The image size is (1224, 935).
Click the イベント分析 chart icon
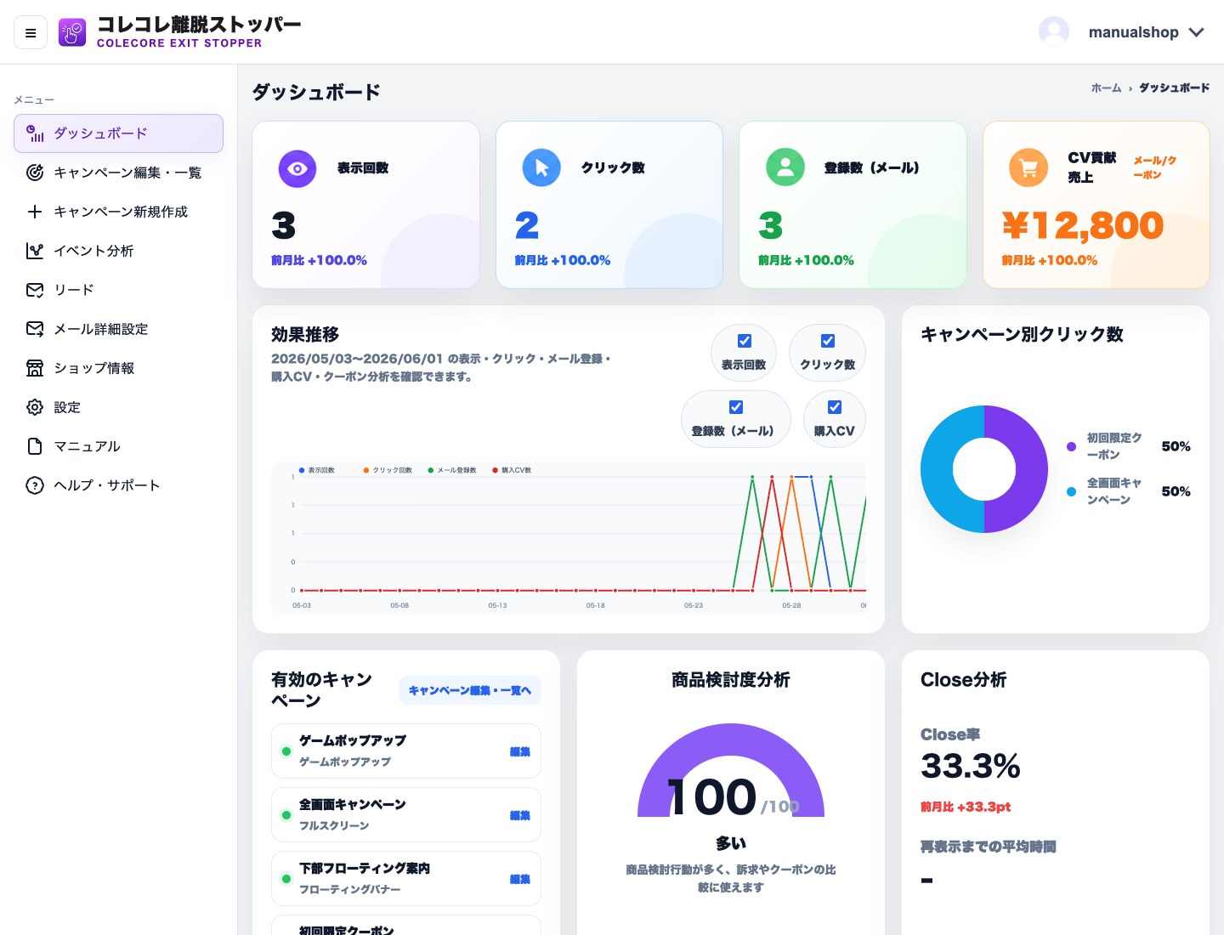tap(35, 251)
